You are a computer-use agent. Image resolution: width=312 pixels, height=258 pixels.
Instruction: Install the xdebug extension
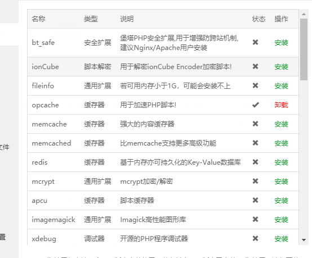(x=281, y=239)
